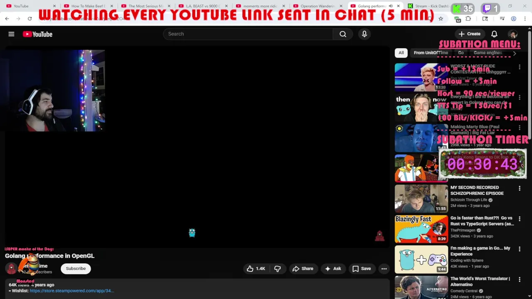
Task: Open the Go game development video thumbnail
Action: tap(421, 259)
